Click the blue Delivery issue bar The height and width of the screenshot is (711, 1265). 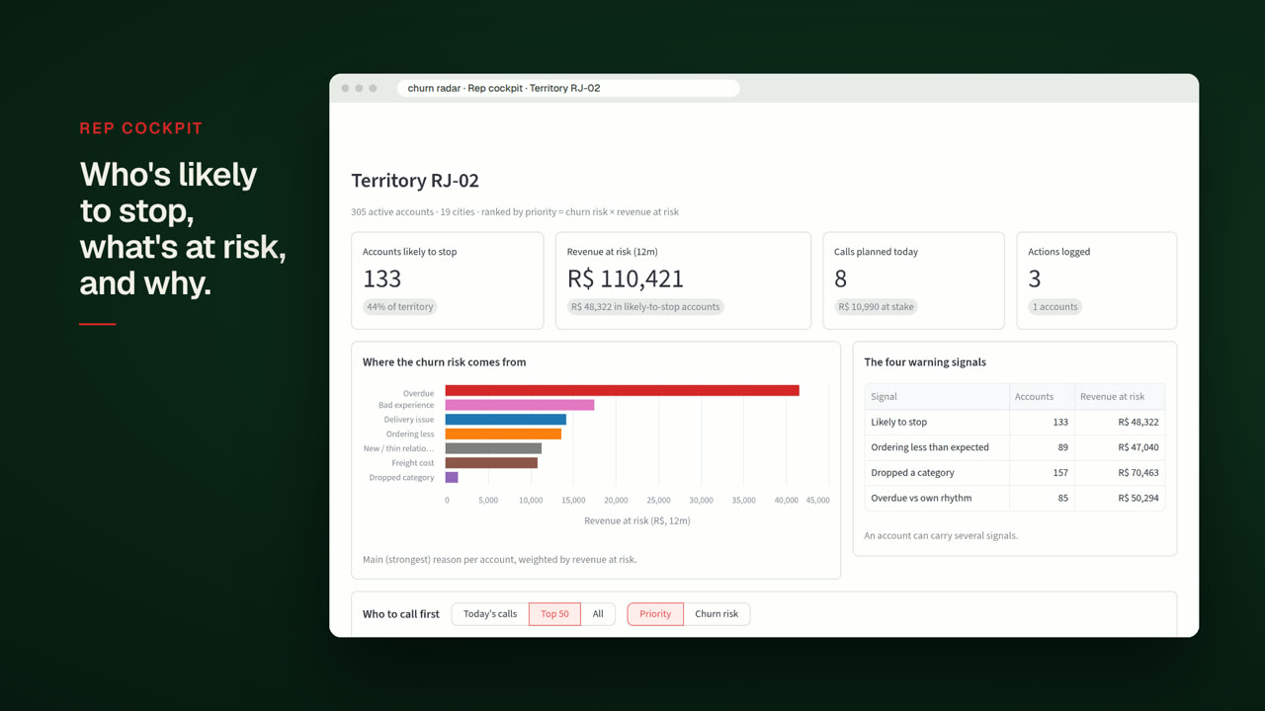coord(506,420)
